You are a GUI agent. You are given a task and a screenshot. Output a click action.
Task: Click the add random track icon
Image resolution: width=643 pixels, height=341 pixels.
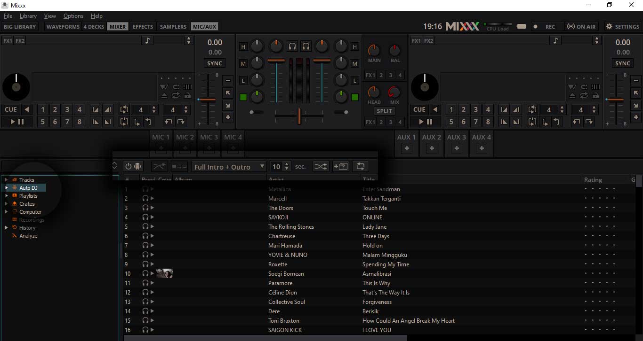click(340, 166)
